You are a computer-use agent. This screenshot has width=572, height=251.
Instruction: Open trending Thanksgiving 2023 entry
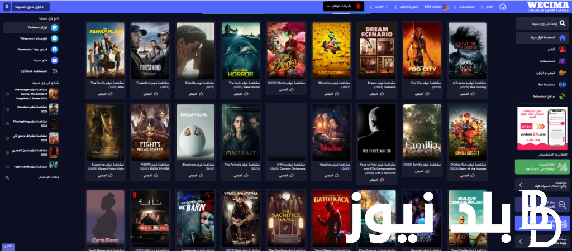(x=31, y=123)
